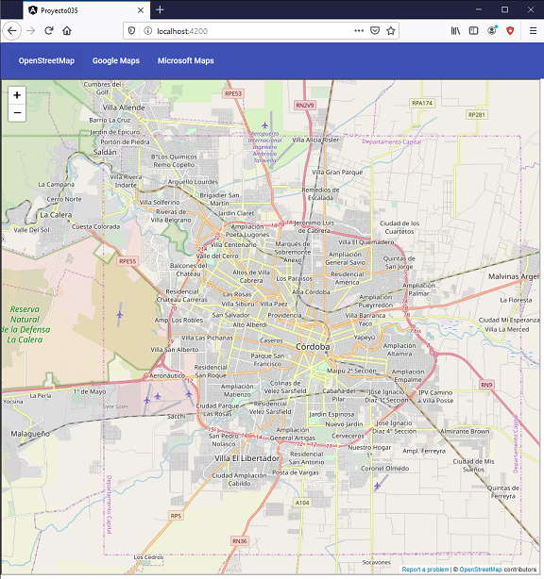The height and width of the screenshot is (579, 544).
Task: Click the Jardín Espinosa label
Action: point(331,414)
